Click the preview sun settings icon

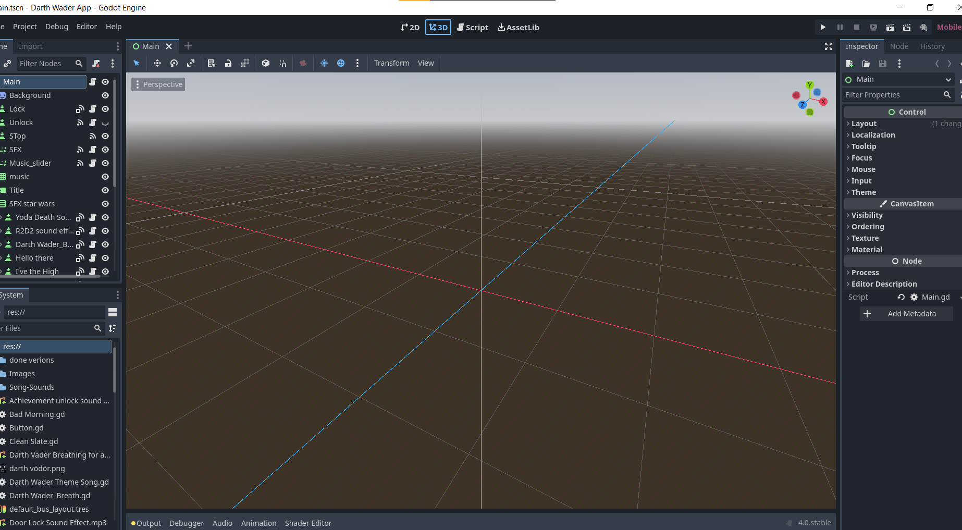pos(324,63)
